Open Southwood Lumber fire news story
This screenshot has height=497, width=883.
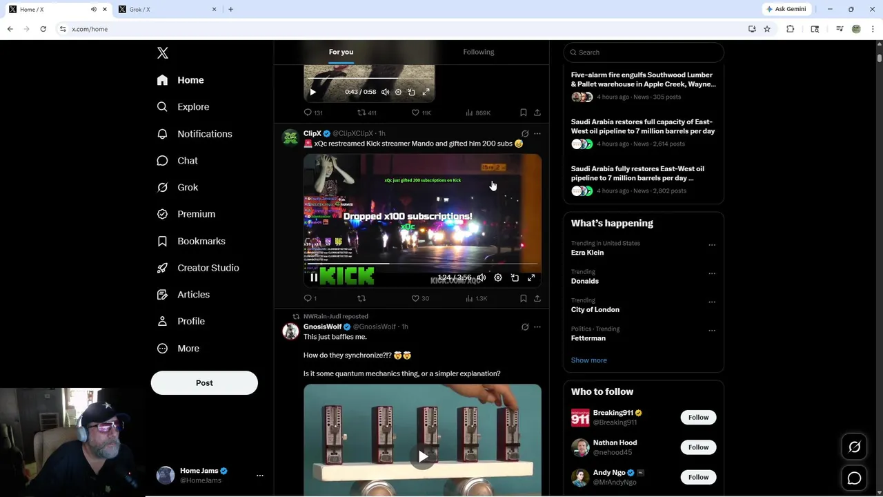[644, 86]
